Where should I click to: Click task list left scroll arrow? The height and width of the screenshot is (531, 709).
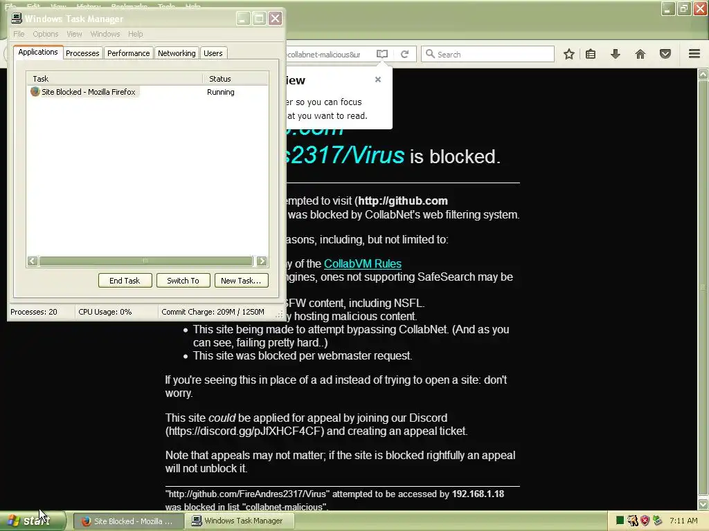[32, 261]
